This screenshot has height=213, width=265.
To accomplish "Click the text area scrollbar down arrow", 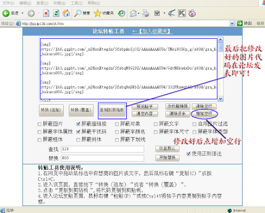I will [220, 99].
